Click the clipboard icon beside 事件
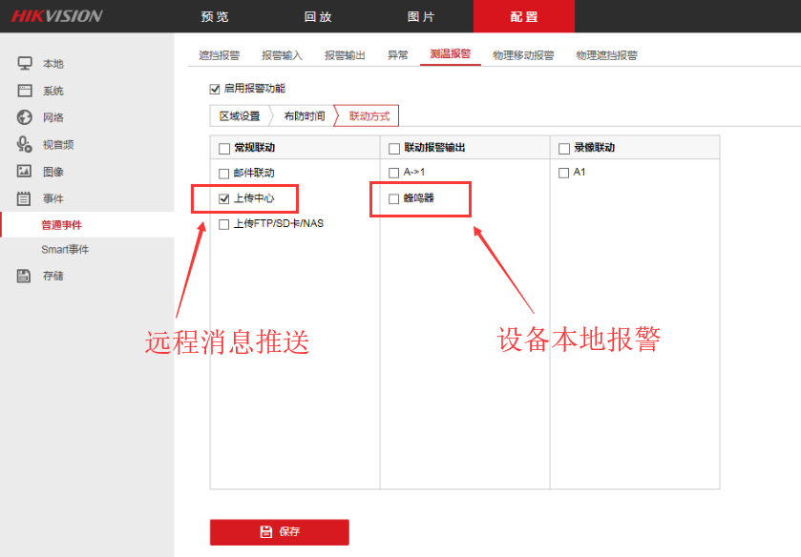The width and height of the screenshot is (801, 557). click(x=25, y=198)
